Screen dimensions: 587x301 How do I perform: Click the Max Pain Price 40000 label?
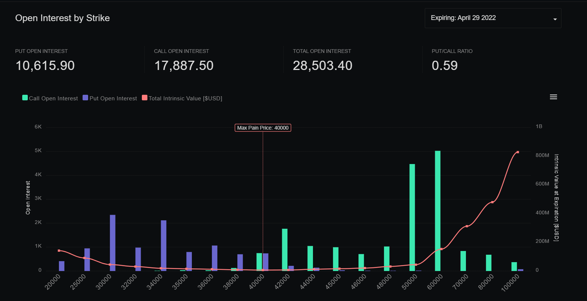263,128
